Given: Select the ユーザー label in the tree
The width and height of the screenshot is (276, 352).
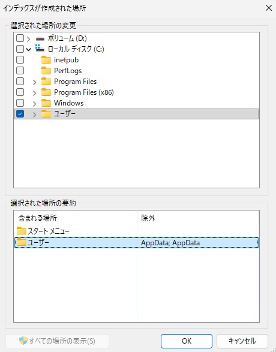Looking at the screenshot, I should click(x=65, y=114).
